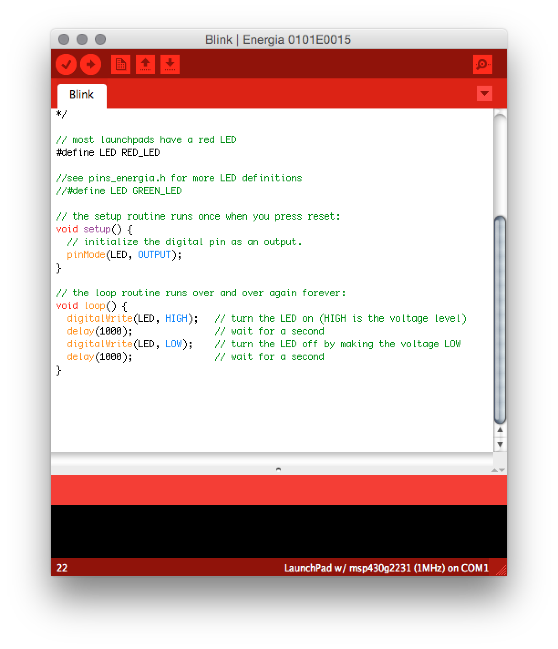Image resolution: width=558 pixels, height=649 pixels.
Task: Close the window with the left titlebar button
Action: 64,39
